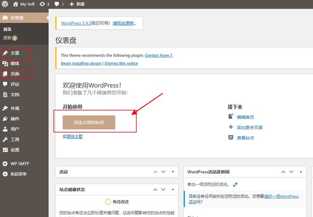Click Begin installing plugin link
The width and height of the screenshot is (313, 217).
[81, 63]
